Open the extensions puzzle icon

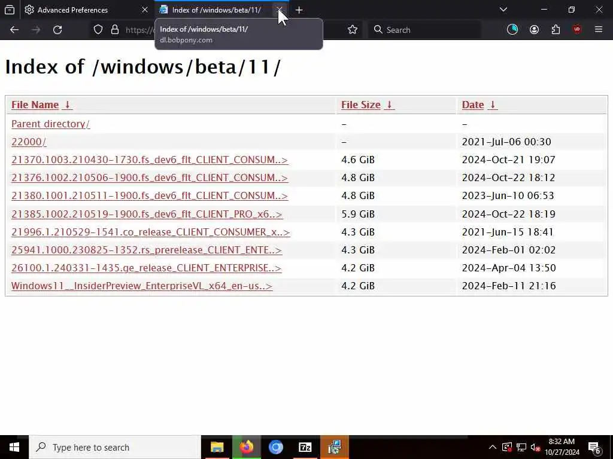click(556, 30)
